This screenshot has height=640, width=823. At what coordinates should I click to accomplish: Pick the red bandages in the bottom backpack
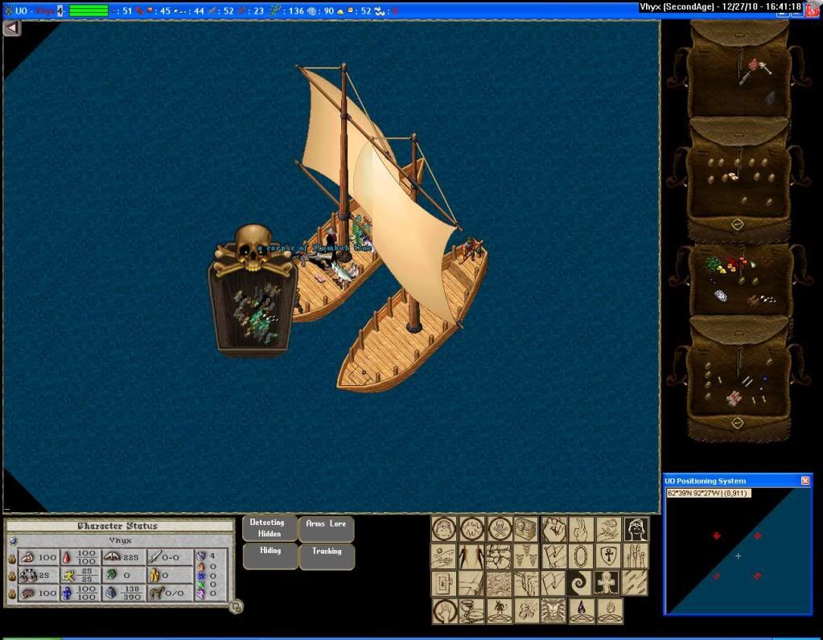click(x=733, y=398)
